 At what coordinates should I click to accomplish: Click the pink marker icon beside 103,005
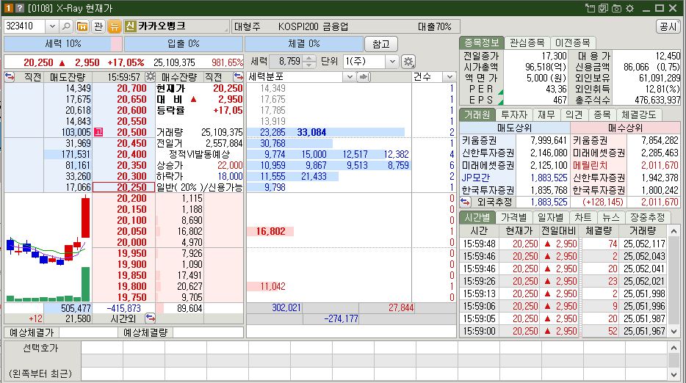pyautogui.click(x=98, y=132)
